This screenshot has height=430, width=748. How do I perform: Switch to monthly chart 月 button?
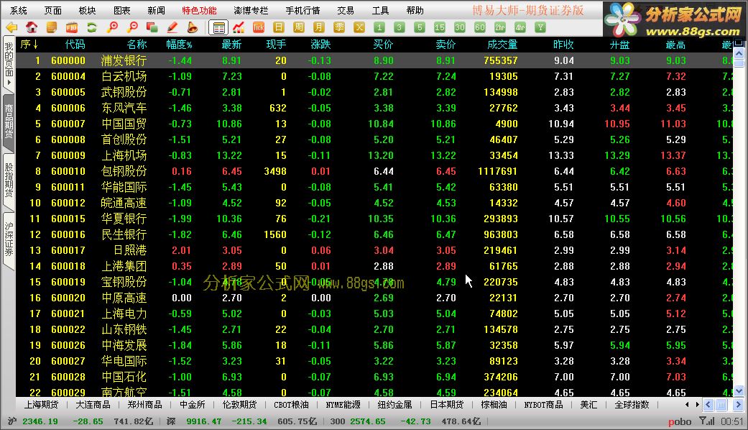click(x=318, y=27)
